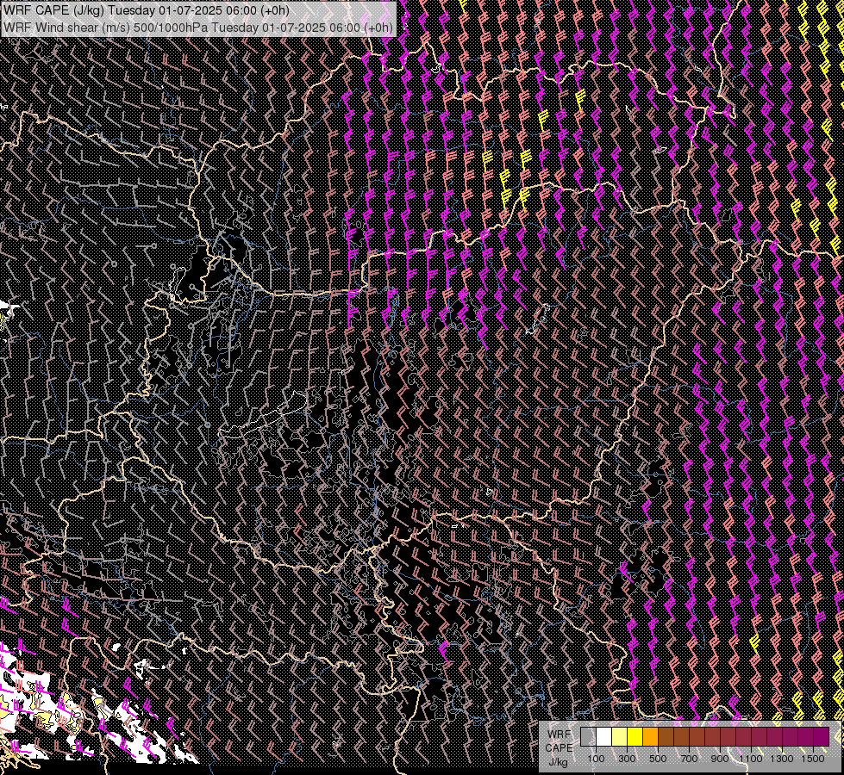Click the legend value 100
This screenshot has height=775, width=844.
(596, 759)
